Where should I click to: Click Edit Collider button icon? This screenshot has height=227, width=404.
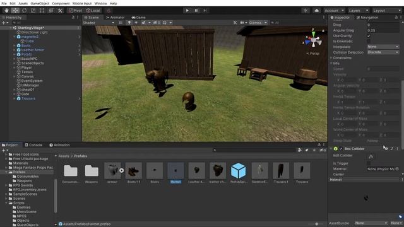pos(371,156)
